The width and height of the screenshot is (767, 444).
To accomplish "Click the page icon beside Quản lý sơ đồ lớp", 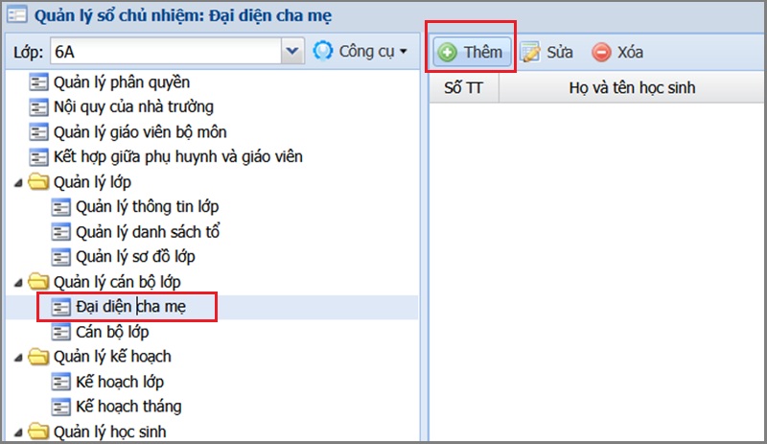I will (60, 256).
